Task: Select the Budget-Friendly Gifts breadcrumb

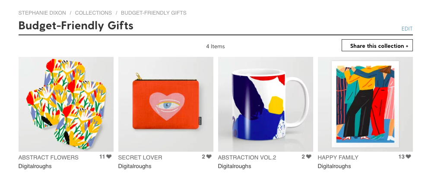Action: click(153, 13)
